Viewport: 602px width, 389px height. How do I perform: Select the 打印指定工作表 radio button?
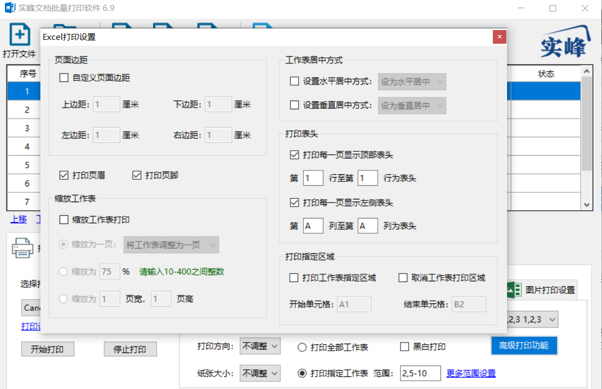[x=302, y=373]
